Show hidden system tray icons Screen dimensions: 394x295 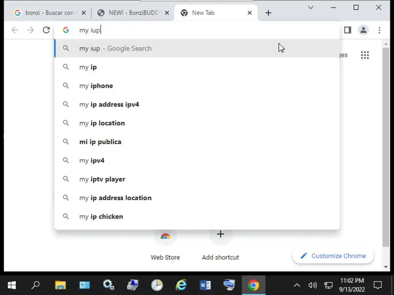(297, 285)
